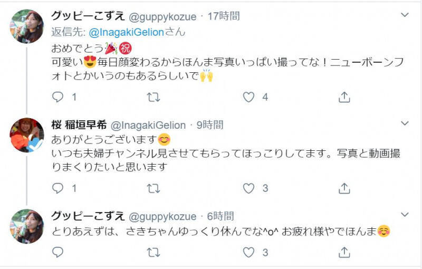This screenshot has width=422, height=269.
Task: Retweet 稲垣早希's thank-you tweet
Action: pos(153,188)
